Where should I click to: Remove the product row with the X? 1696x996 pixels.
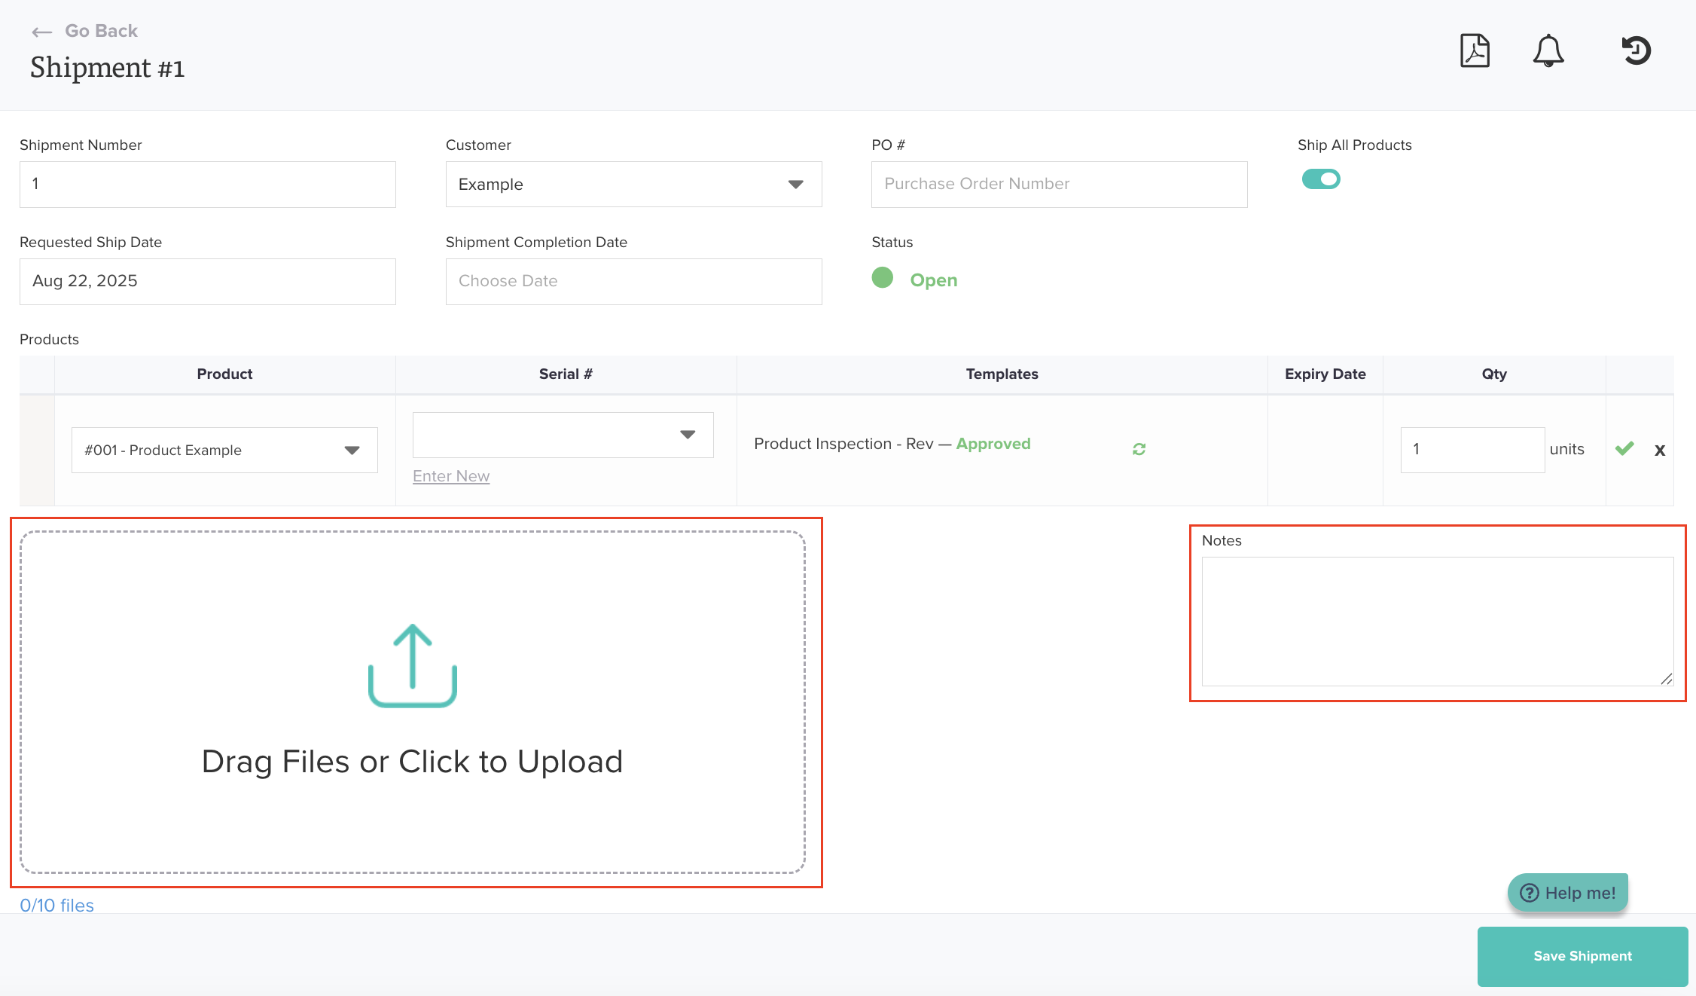[1659, 451]
